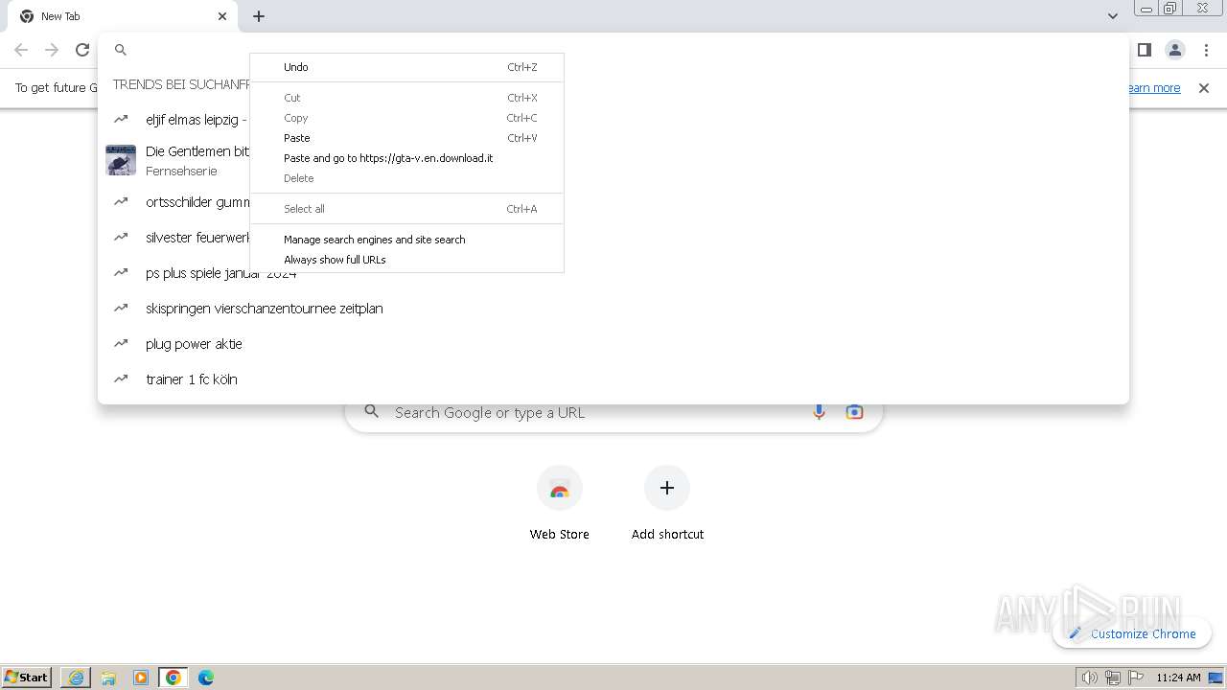Close the New Tab tab
Viewport: 1227px width, 690px height.
tap(222, 16)
